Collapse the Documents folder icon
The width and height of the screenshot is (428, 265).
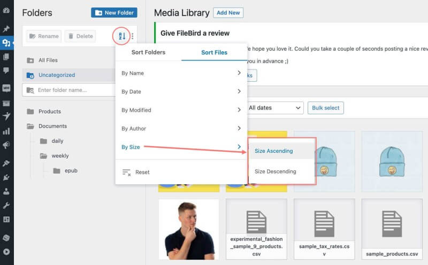(30, 126)
